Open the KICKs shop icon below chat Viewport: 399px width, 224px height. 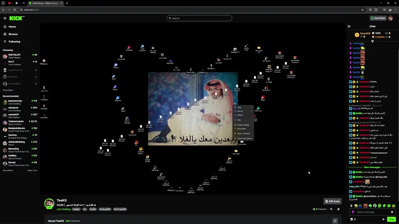(x=352, y=219)
